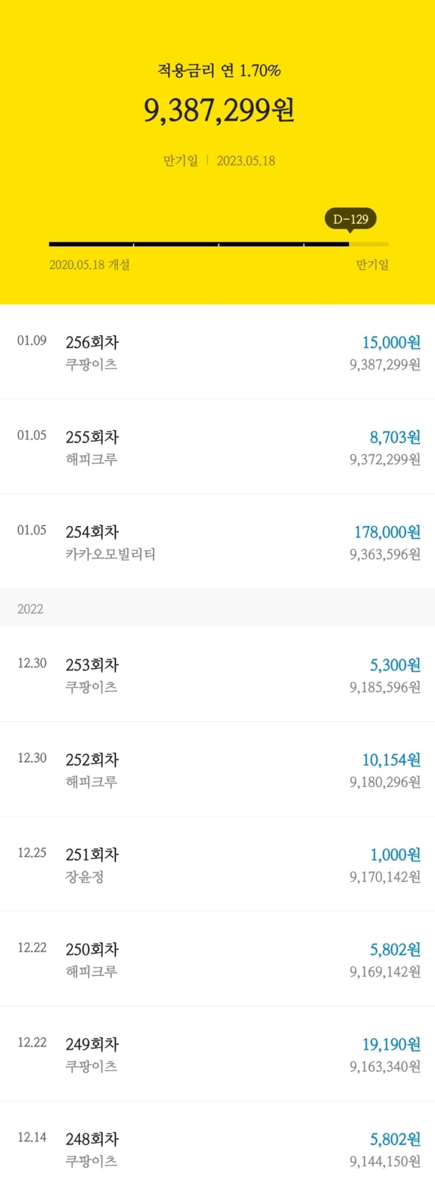The height and width of the screenshot is (1192, 435).
Task: Tap the 248회차 쿠팡이츠 row
Action: click(x=217, y=1149)
